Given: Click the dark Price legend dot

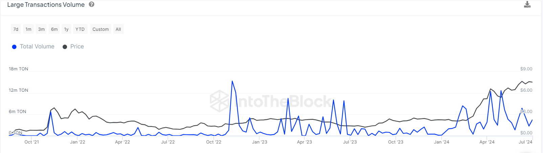Looking at the screenshot, I should [x=65, y=47].
